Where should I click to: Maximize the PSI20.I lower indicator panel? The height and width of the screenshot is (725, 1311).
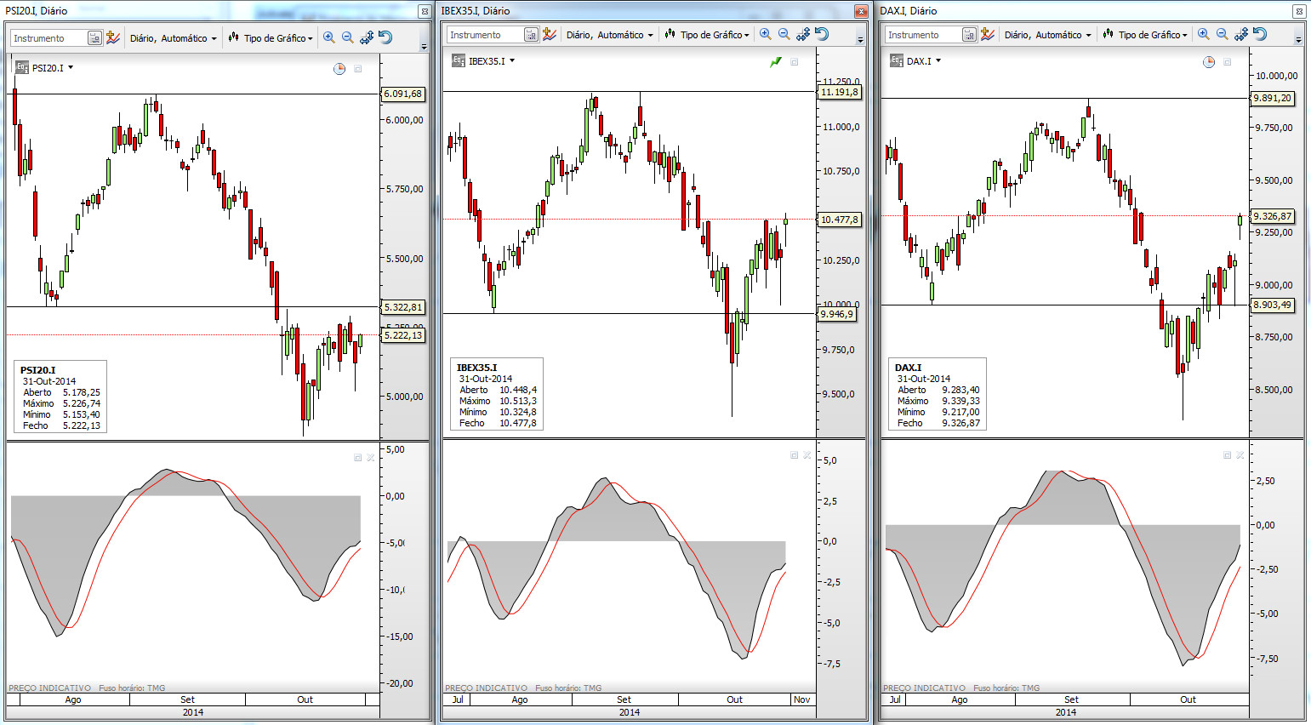pyautogui.click(x=357, y=458)
